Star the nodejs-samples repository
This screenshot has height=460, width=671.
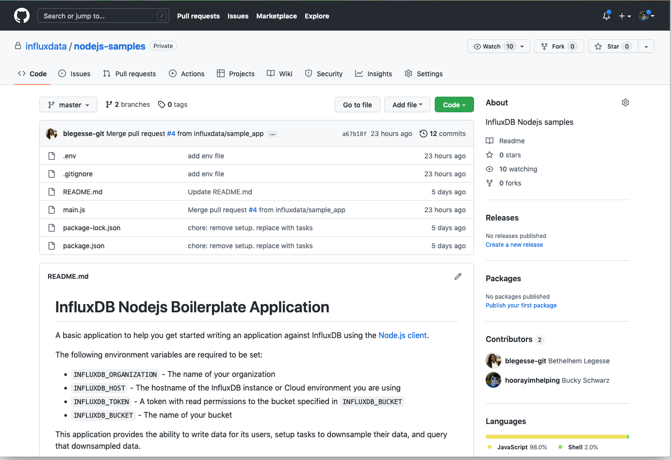[x=612, y=46]
